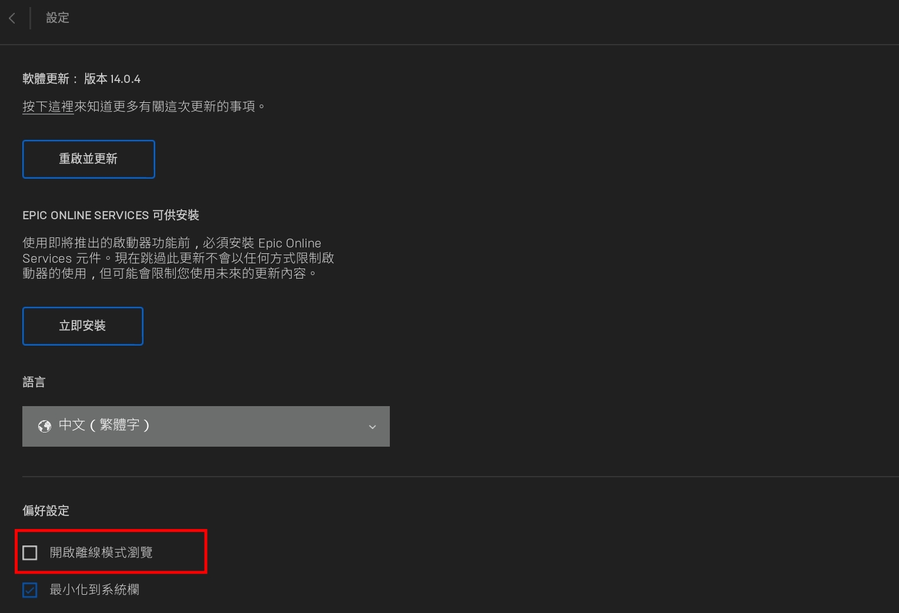Screen dimensions: 899x613
Task: Collapse the language selection combo box
Action: coord(372,427)
